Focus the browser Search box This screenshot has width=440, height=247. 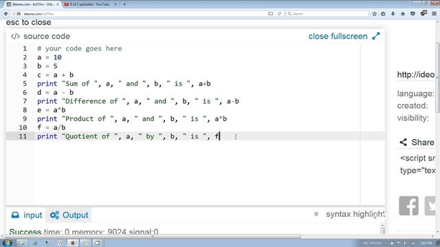[327, 14]
